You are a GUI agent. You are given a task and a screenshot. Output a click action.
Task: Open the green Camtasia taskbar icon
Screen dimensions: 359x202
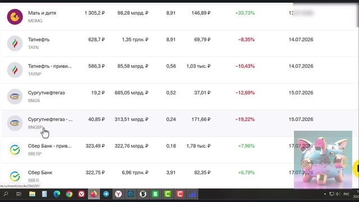point(168,194)
